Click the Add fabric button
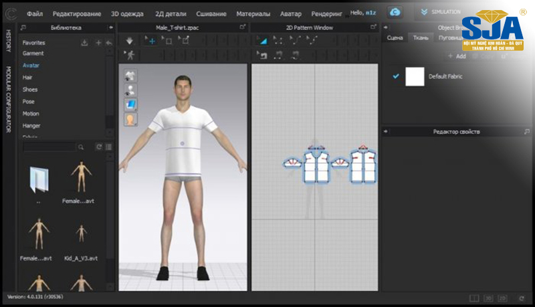Image resolution: width=535 pixels, height=307 pixels. click(456, 56)
